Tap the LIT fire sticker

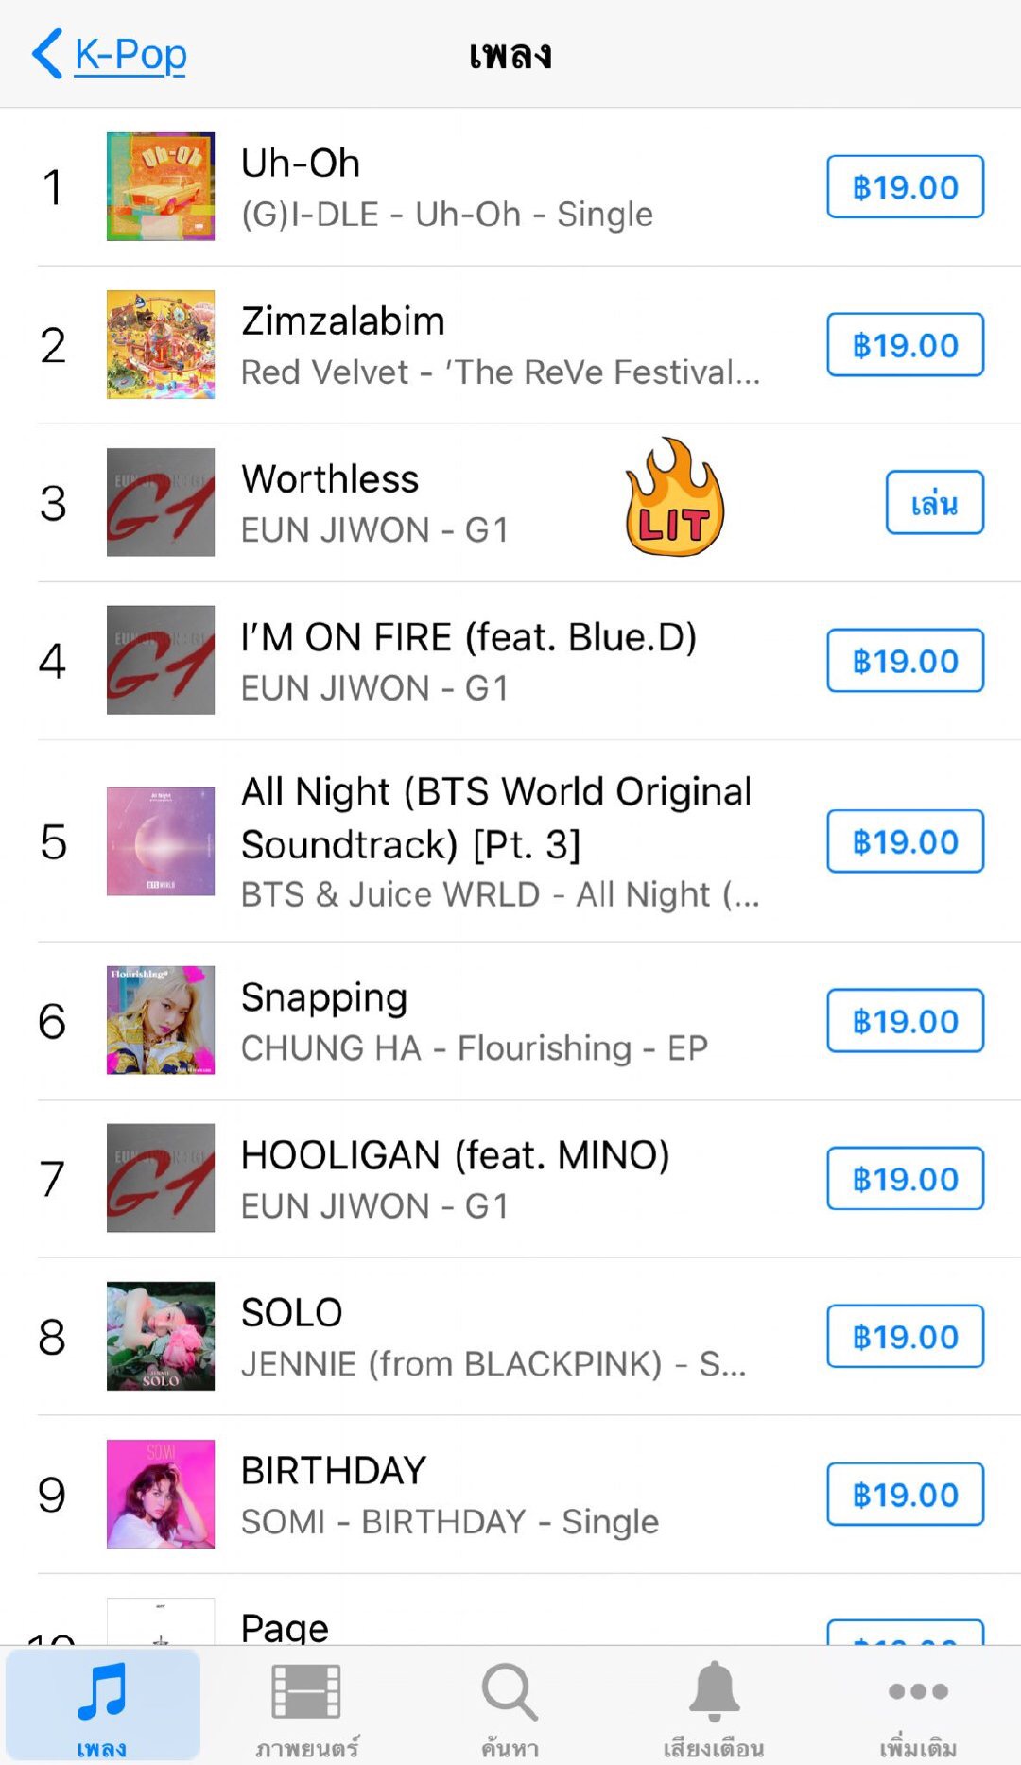[674, 498]
